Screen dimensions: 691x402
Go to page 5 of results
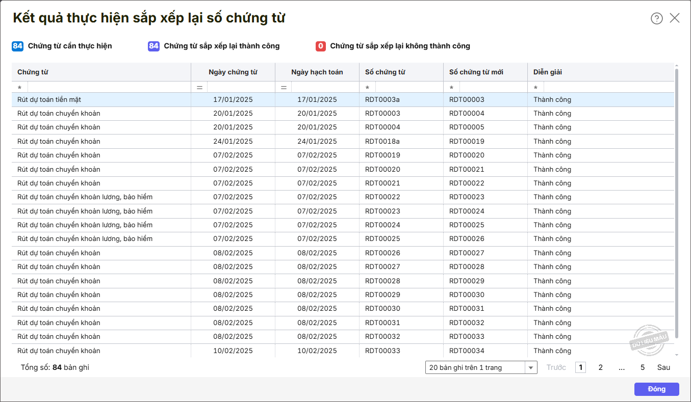point(643,367)
